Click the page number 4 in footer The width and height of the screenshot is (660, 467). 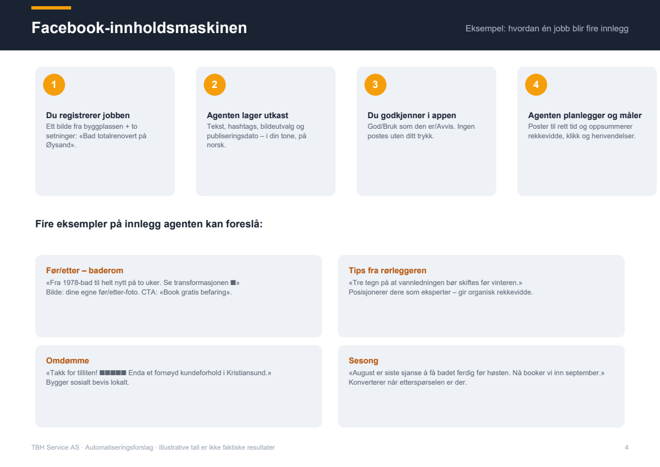coord(626,447)
